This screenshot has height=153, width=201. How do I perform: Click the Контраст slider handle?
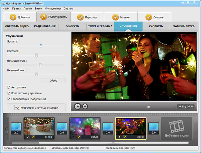36,55
